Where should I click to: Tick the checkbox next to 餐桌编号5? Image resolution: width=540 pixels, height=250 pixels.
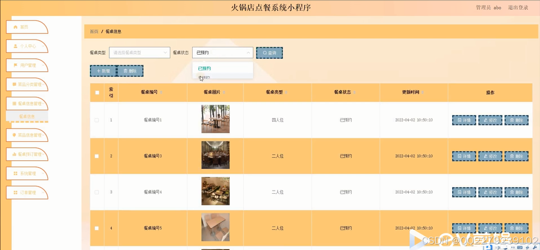pyautogui.click(x=97, y=228)
